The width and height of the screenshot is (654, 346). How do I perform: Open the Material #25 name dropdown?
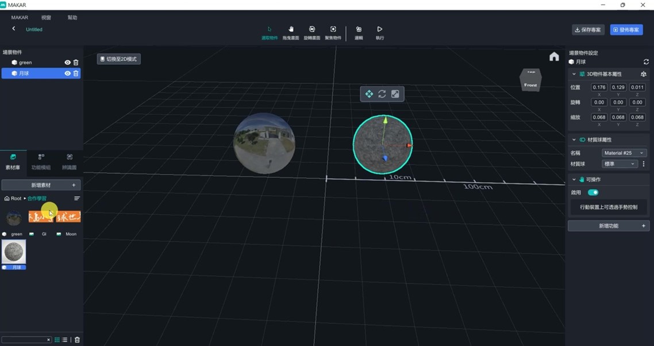(x=624, y=153)
